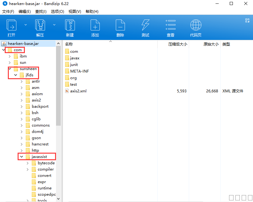Click the 删除 (Delete) toolbar icon

coord(120,25)
